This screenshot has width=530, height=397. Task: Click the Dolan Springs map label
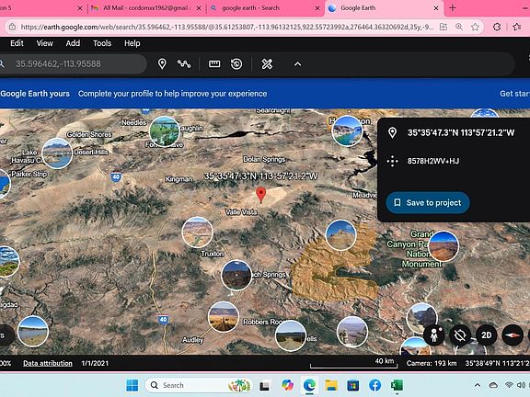point(264,159)
